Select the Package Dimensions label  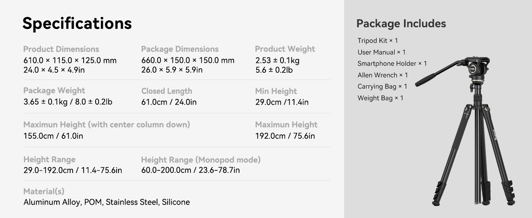point(180,49)
